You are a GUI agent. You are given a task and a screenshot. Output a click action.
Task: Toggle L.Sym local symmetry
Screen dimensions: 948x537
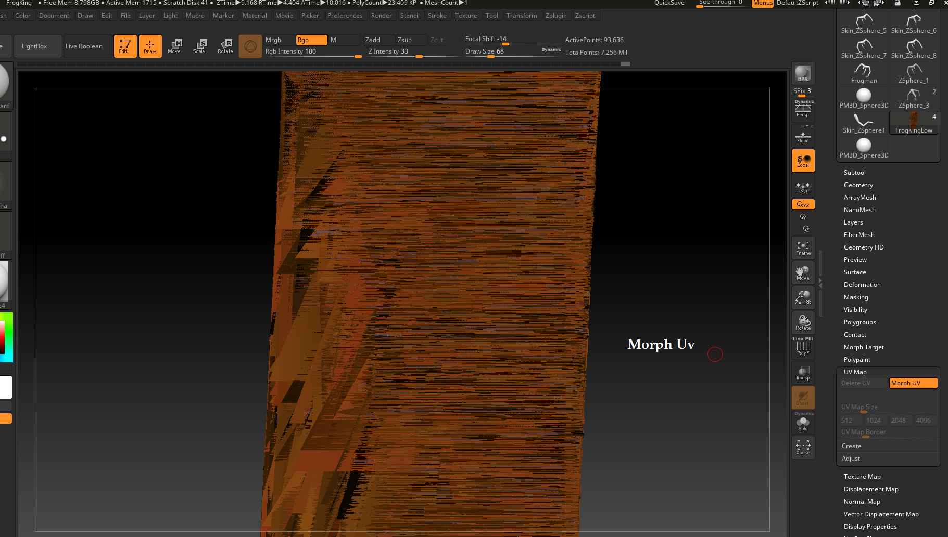coord(803,187)
